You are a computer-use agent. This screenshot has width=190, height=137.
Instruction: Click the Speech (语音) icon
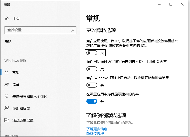7,84
